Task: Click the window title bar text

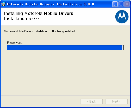Action: coord(50,4)
